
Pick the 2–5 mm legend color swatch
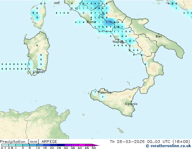(26, 145)
